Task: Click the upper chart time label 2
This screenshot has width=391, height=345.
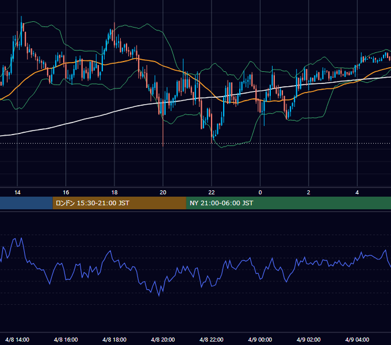Action: [x=308, y=193]
